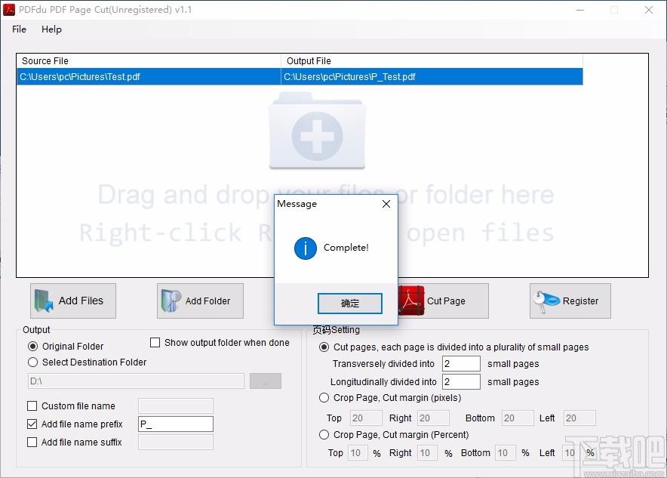The height and width of the screenshot is (478, 667).
Task: Click the Add Files icon
Action: pyautogui.click(x=41, y=300)
